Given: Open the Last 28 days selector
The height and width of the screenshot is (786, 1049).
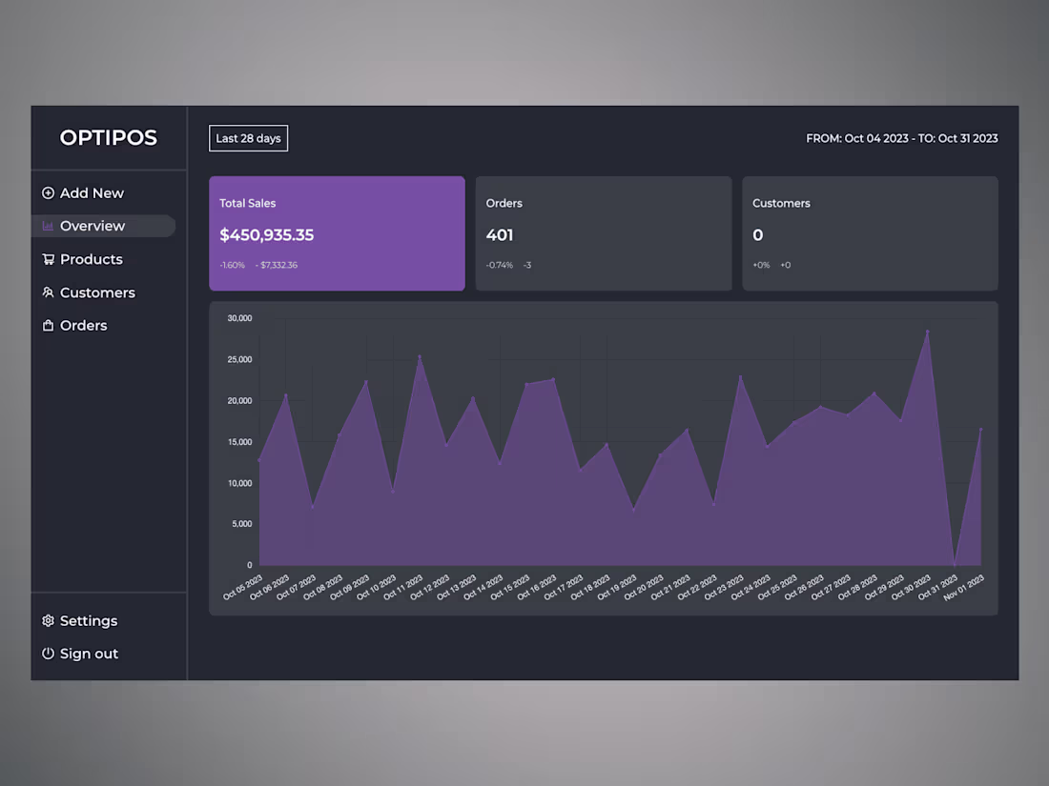Looking at the screenshot, I should (248, 138).
